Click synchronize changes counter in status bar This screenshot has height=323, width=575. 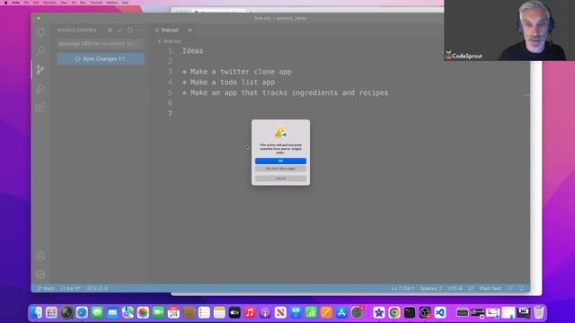70,288
